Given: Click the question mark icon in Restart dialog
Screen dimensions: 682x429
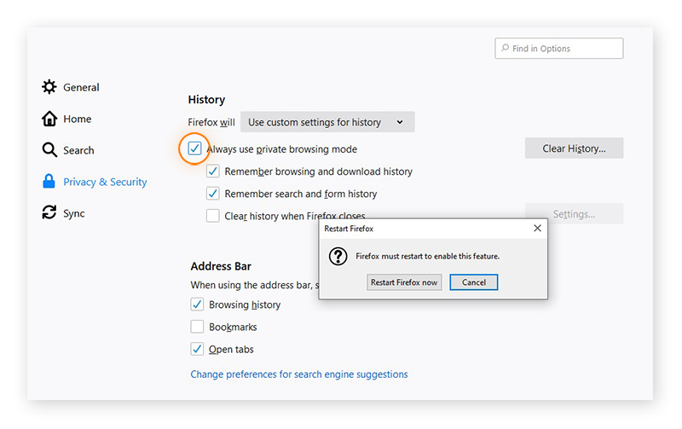Looking at the screenshot, I should tap(338, 256).
